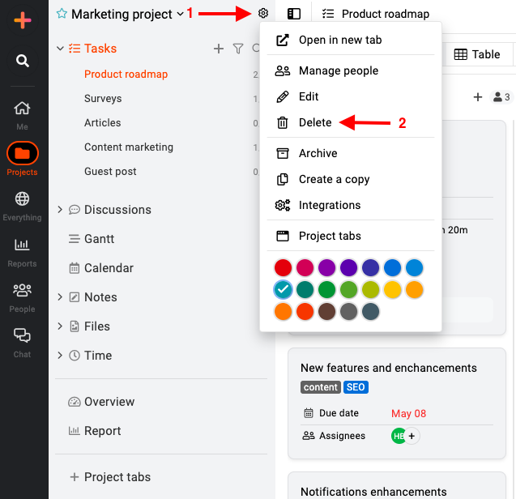Expand the Files section
The image size is (516, 499).
(x=60, y=326)
